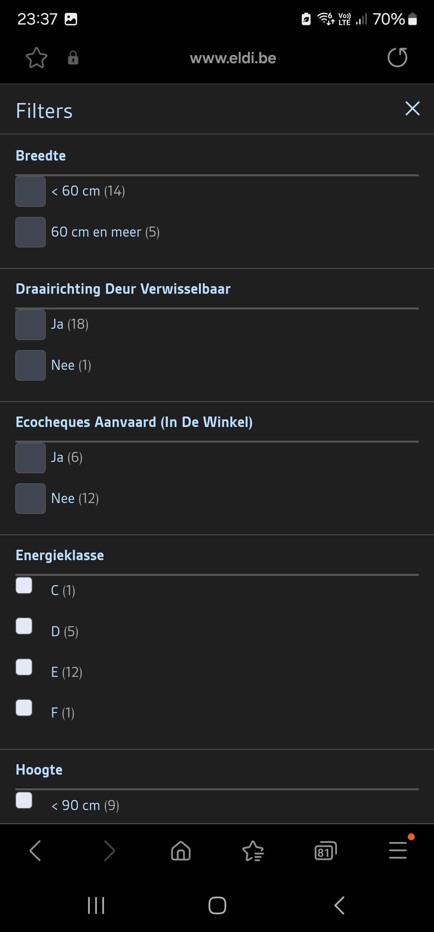Tap the www.eldi.be address bar
The width and height of the screenshot is (434, 932).
pyautogui.click(x=233, y=58)
